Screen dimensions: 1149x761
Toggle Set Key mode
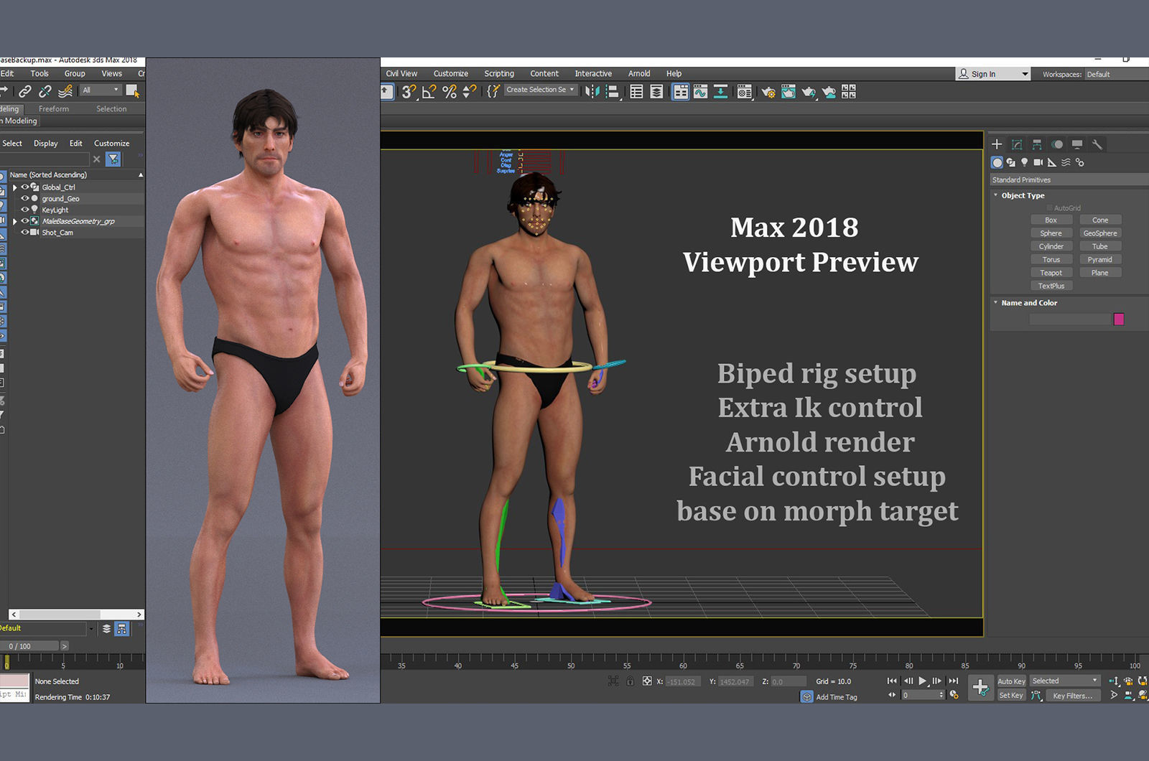[x=1011, y=695]
